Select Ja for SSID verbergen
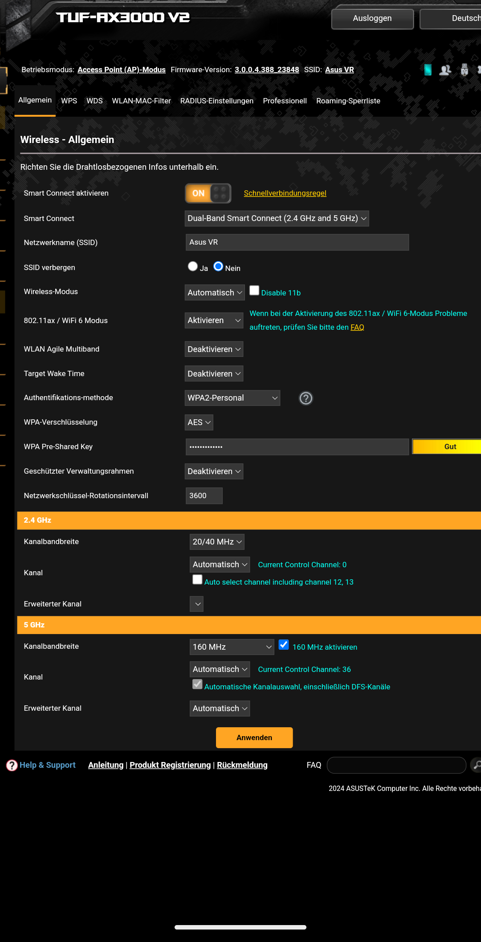Screen dimensions: 481x942 193,266
